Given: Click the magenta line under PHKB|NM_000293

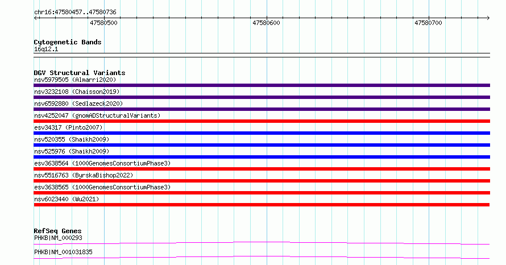Looking at the screenshot, I should click(262, 243).
